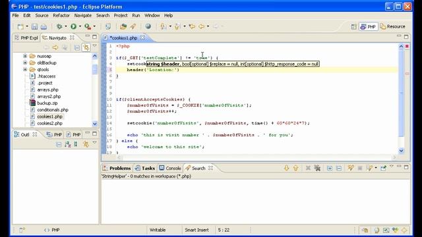Select cookies1.php in the Navigator
Image resolution: width=422 pixels, height=237 pixels.
coord(49,117)
